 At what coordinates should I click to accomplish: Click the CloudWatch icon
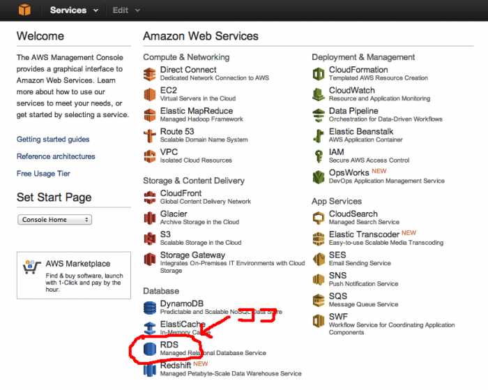(x=319, y=94)
